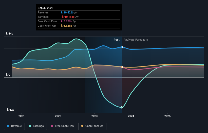208x133 pixels.
Task: Click the blue Revenue legend dot
Action: 8,126
